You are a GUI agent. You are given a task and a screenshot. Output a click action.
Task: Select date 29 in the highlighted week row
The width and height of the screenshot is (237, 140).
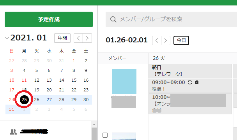(x=74, y=100)
